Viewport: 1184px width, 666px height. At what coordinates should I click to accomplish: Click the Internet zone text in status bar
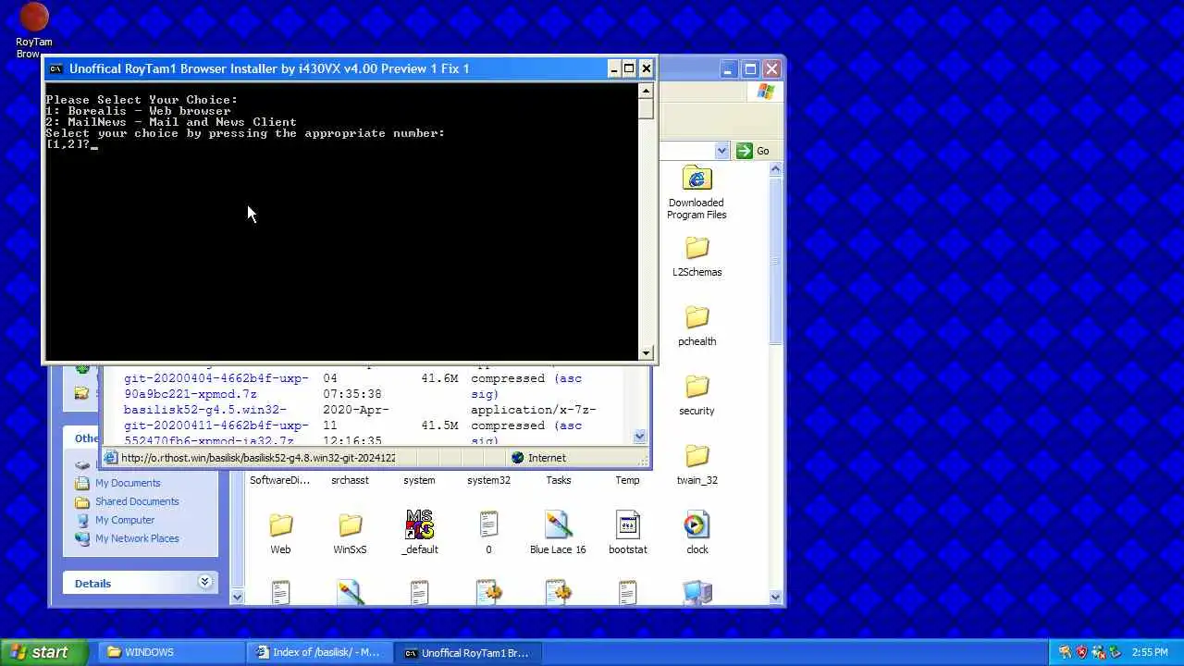547,458
